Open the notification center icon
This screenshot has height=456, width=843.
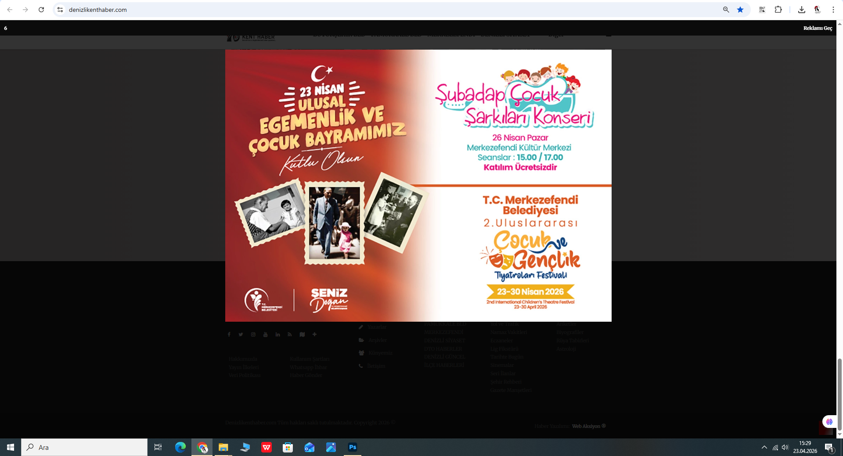(829, 447)
